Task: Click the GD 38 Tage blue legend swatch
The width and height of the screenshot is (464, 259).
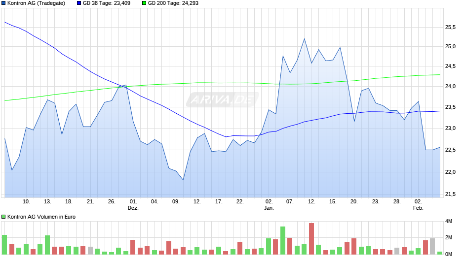Action: coord(79,3)
